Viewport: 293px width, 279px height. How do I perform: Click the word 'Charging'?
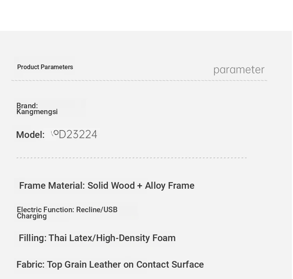[x=32, y=216]
